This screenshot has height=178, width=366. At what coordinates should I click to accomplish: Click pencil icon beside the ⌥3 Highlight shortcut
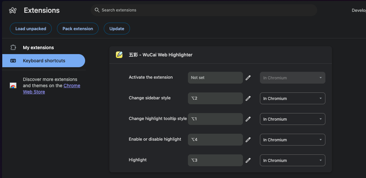(x=248, y=160)
